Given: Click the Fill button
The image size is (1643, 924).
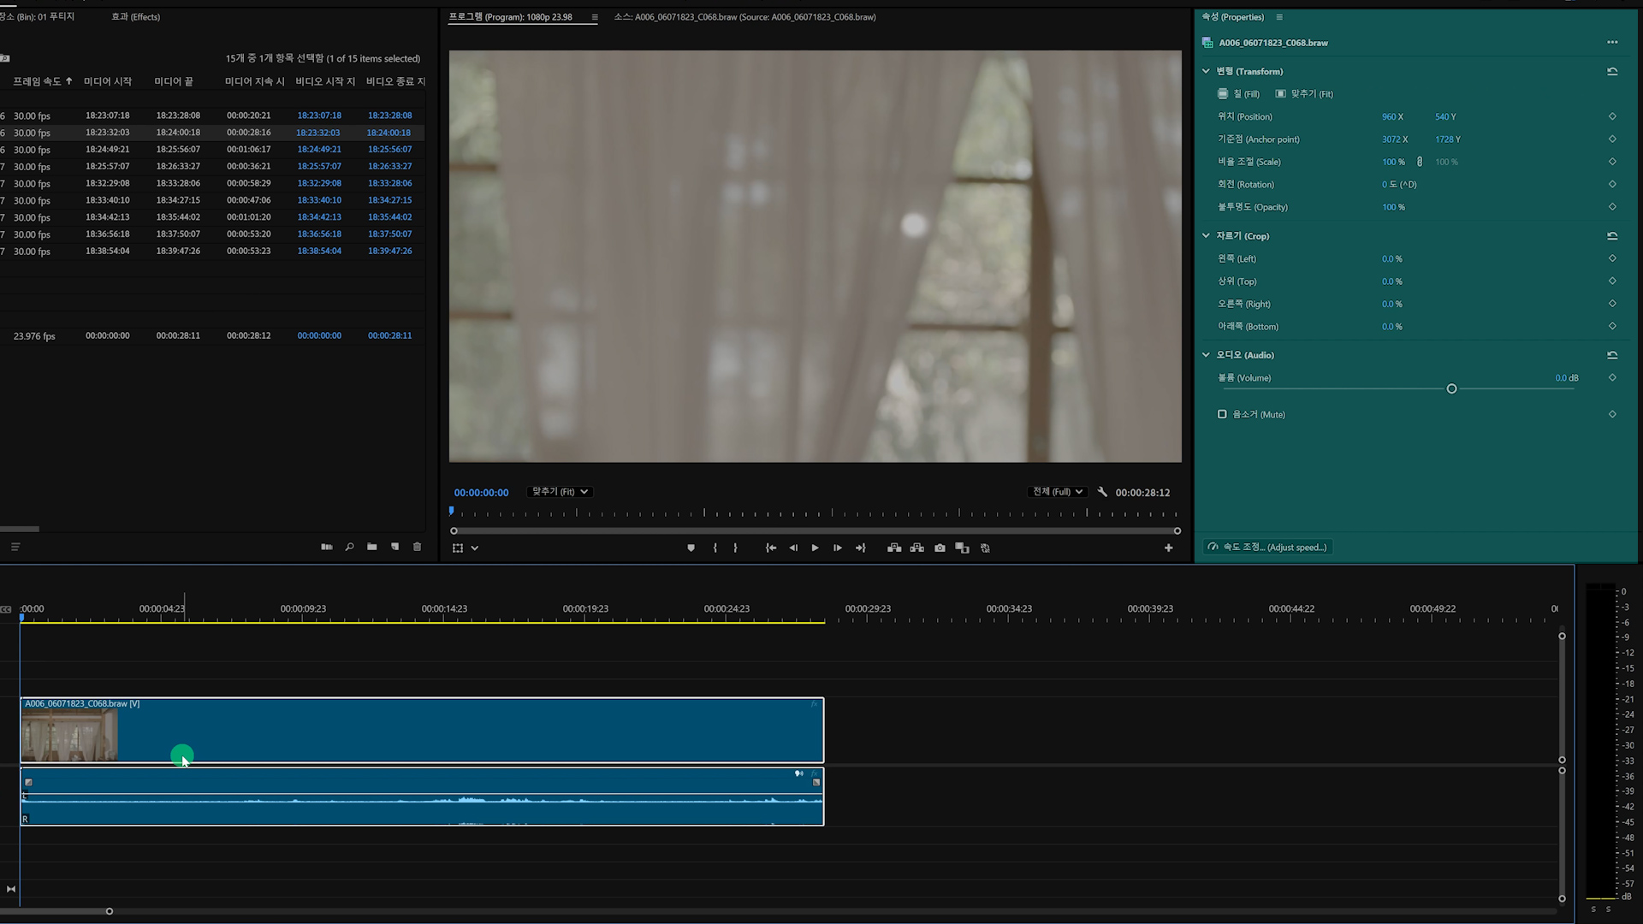Looking at the screenshot, I should coord(1238,94).
